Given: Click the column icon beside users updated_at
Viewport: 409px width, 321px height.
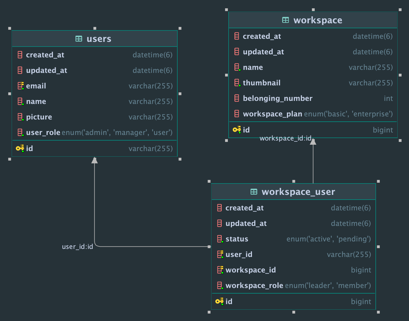Looking at the screenshot, I should click(x=20, y=70).
